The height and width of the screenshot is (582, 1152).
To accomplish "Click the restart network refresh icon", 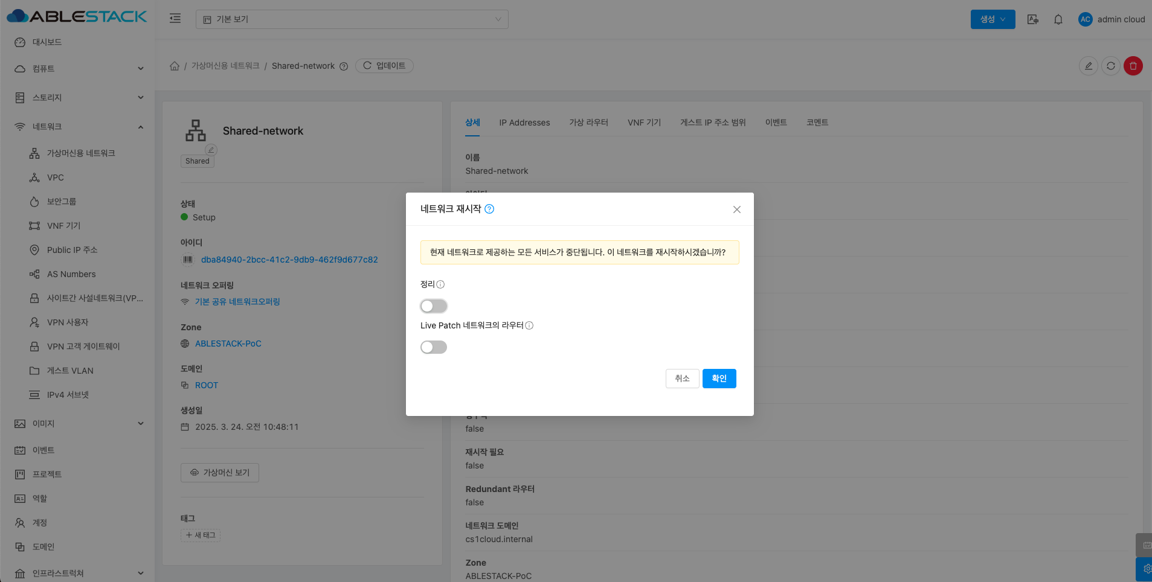I will 1110,66.
